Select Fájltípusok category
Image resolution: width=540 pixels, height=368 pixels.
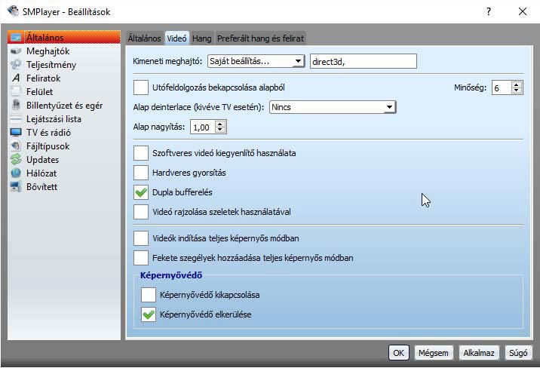point(64,146)
